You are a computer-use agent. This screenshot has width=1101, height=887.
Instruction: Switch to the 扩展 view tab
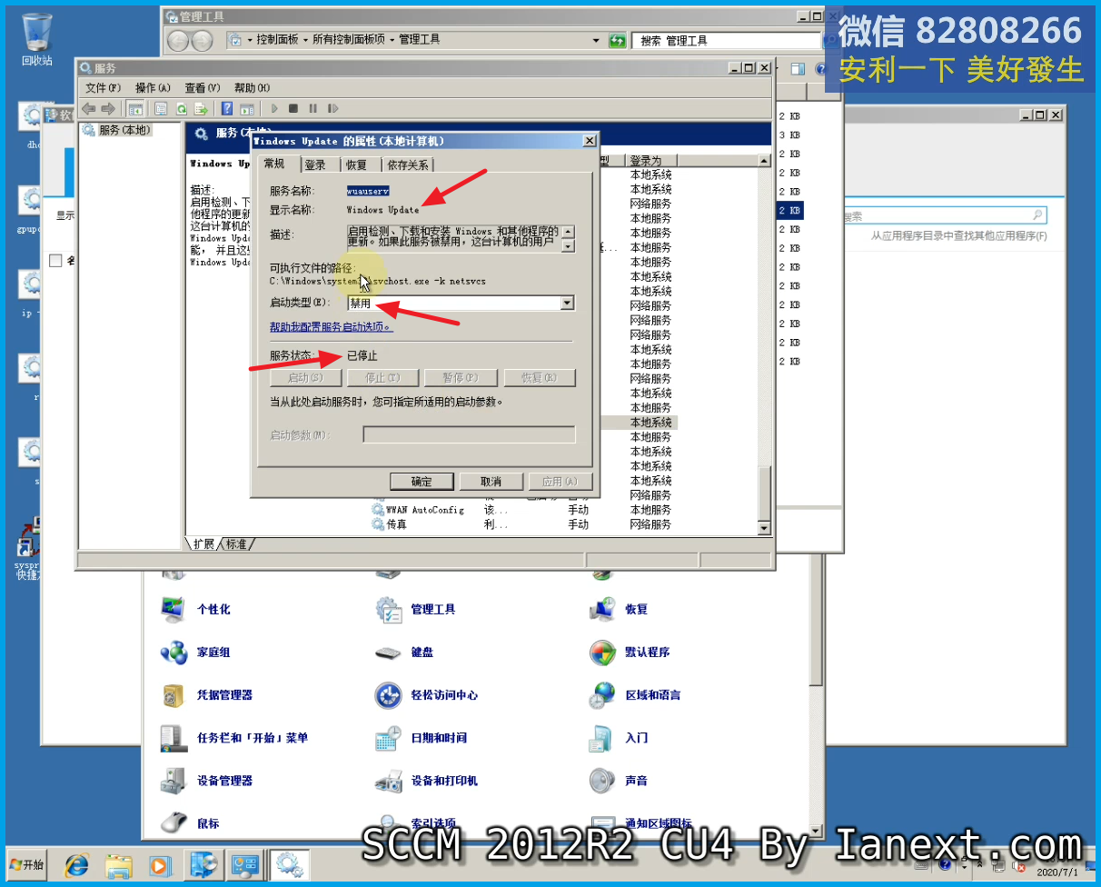coord(203,543)
